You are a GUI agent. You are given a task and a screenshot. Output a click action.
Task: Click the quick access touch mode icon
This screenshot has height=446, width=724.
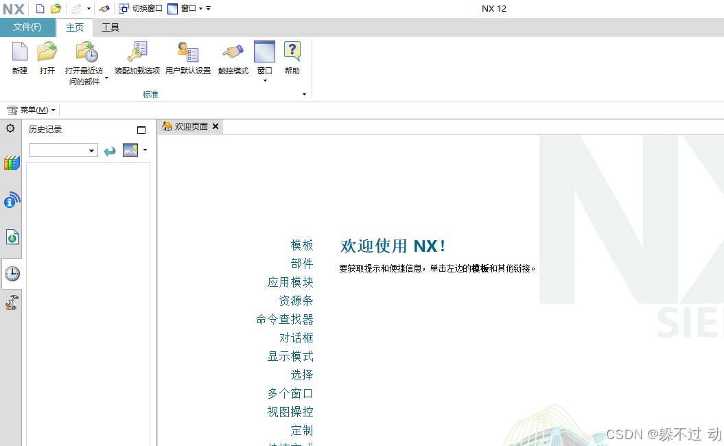(x=104, y=8)
